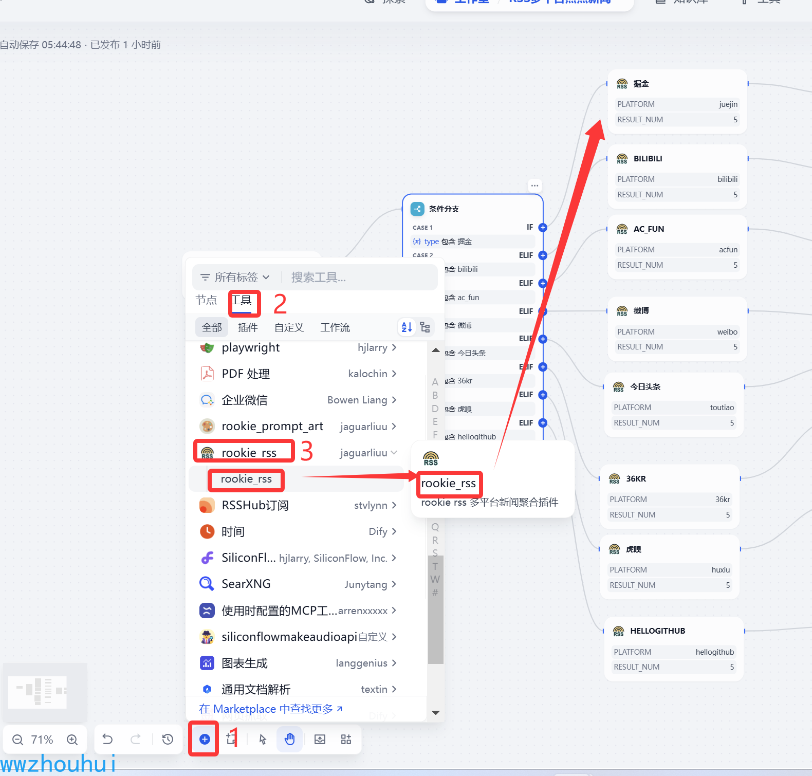812x776 pixels.
Task: Click the 搜索工具 search field
Action: tap(360, 278)
